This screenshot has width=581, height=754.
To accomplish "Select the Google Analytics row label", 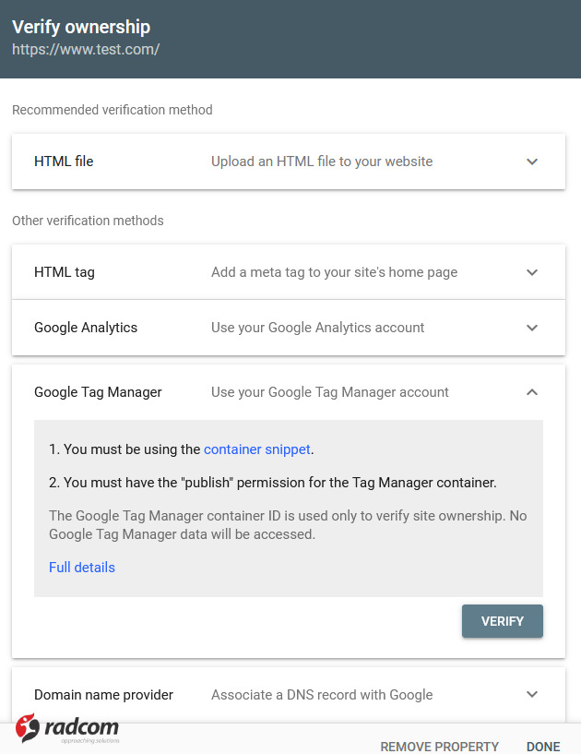I will point(85,327).
